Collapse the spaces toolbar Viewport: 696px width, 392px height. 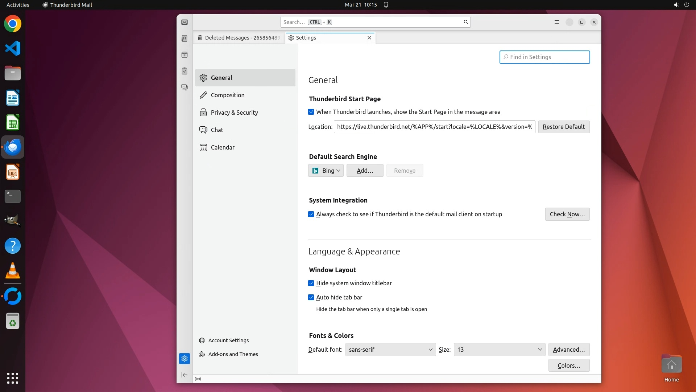click(185, 375)
